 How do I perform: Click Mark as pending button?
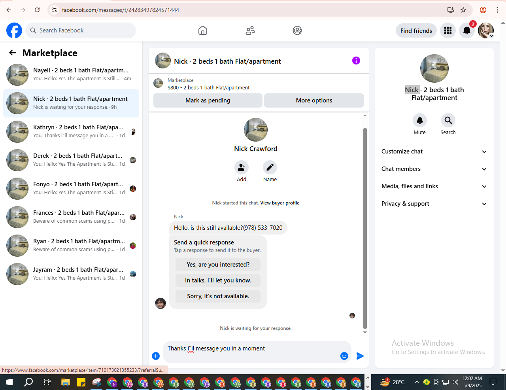pos(208,100)
